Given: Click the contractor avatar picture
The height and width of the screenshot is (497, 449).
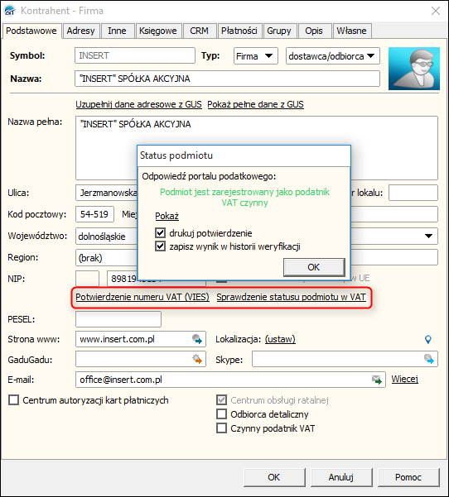Looking at the screenshot, I should [x=414, y=69].
